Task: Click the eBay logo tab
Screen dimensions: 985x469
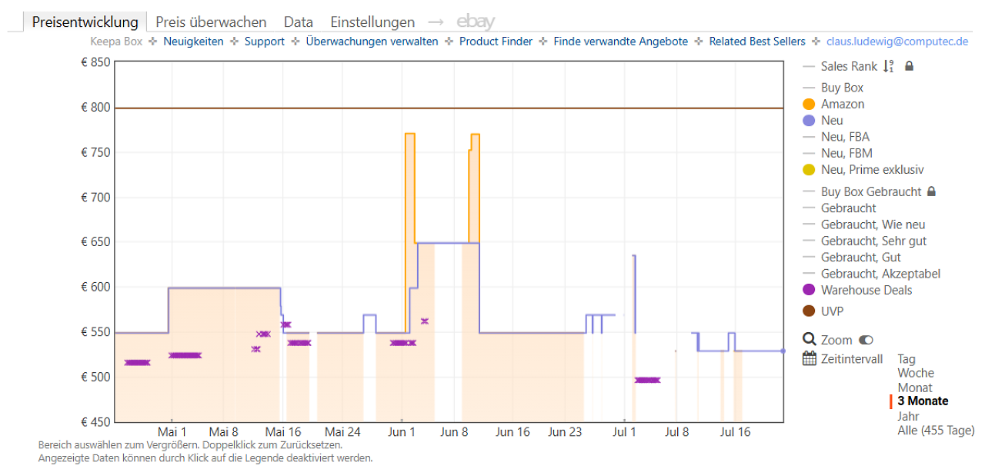Action: [476, 22]
